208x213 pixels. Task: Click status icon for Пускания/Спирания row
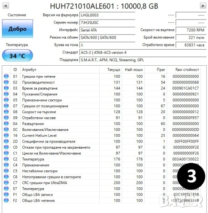[x=6, y=94]
